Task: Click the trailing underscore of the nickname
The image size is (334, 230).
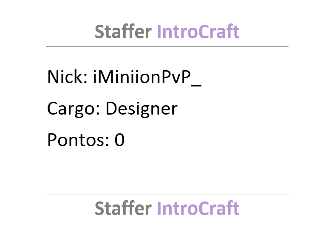Action: point(196,86)
